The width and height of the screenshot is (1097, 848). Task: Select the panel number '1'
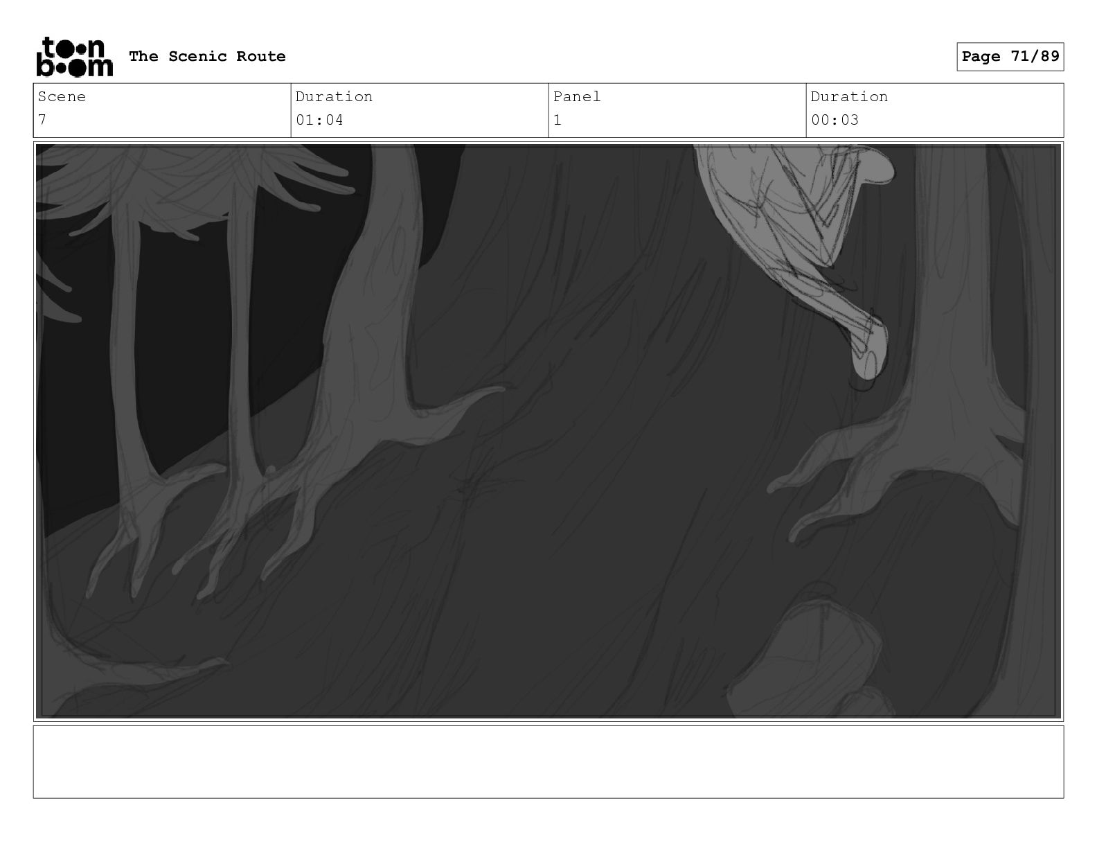click(558, 120)
